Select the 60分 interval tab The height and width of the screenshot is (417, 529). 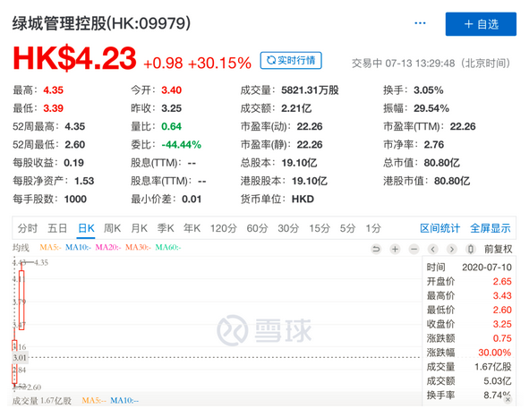(x=257, y=228)
